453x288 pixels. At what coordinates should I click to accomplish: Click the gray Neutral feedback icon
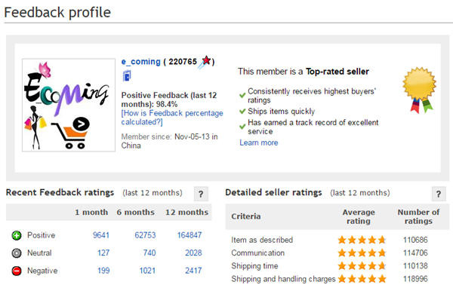tap(17, 253)
